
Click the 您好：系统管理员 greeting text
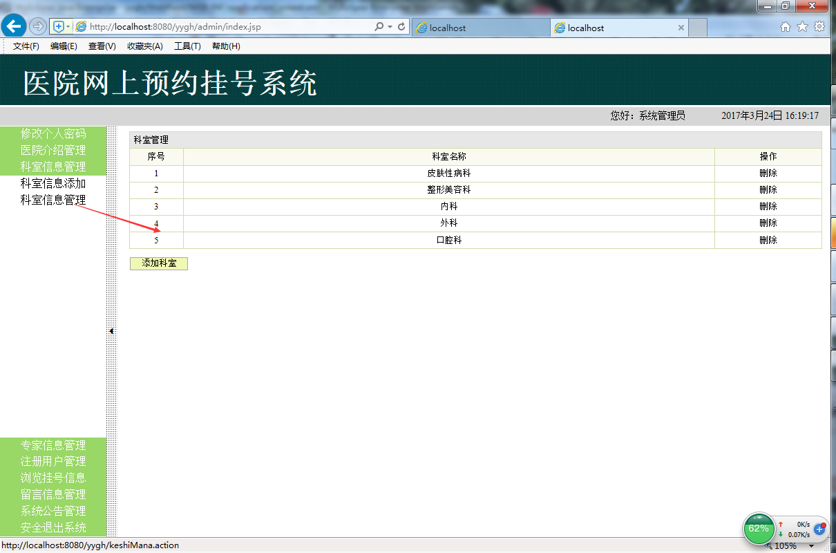coord(647,115)
